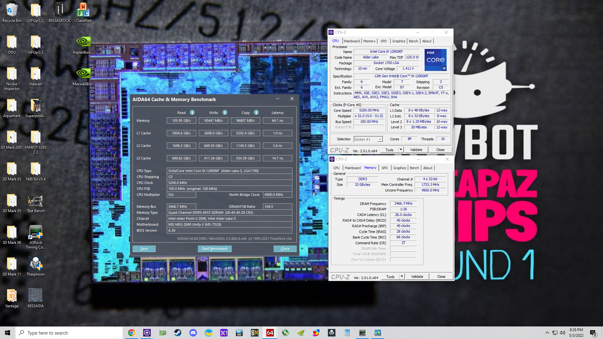Click the taskbar clock showing 8:28 PM

click(x=576, y=333)
